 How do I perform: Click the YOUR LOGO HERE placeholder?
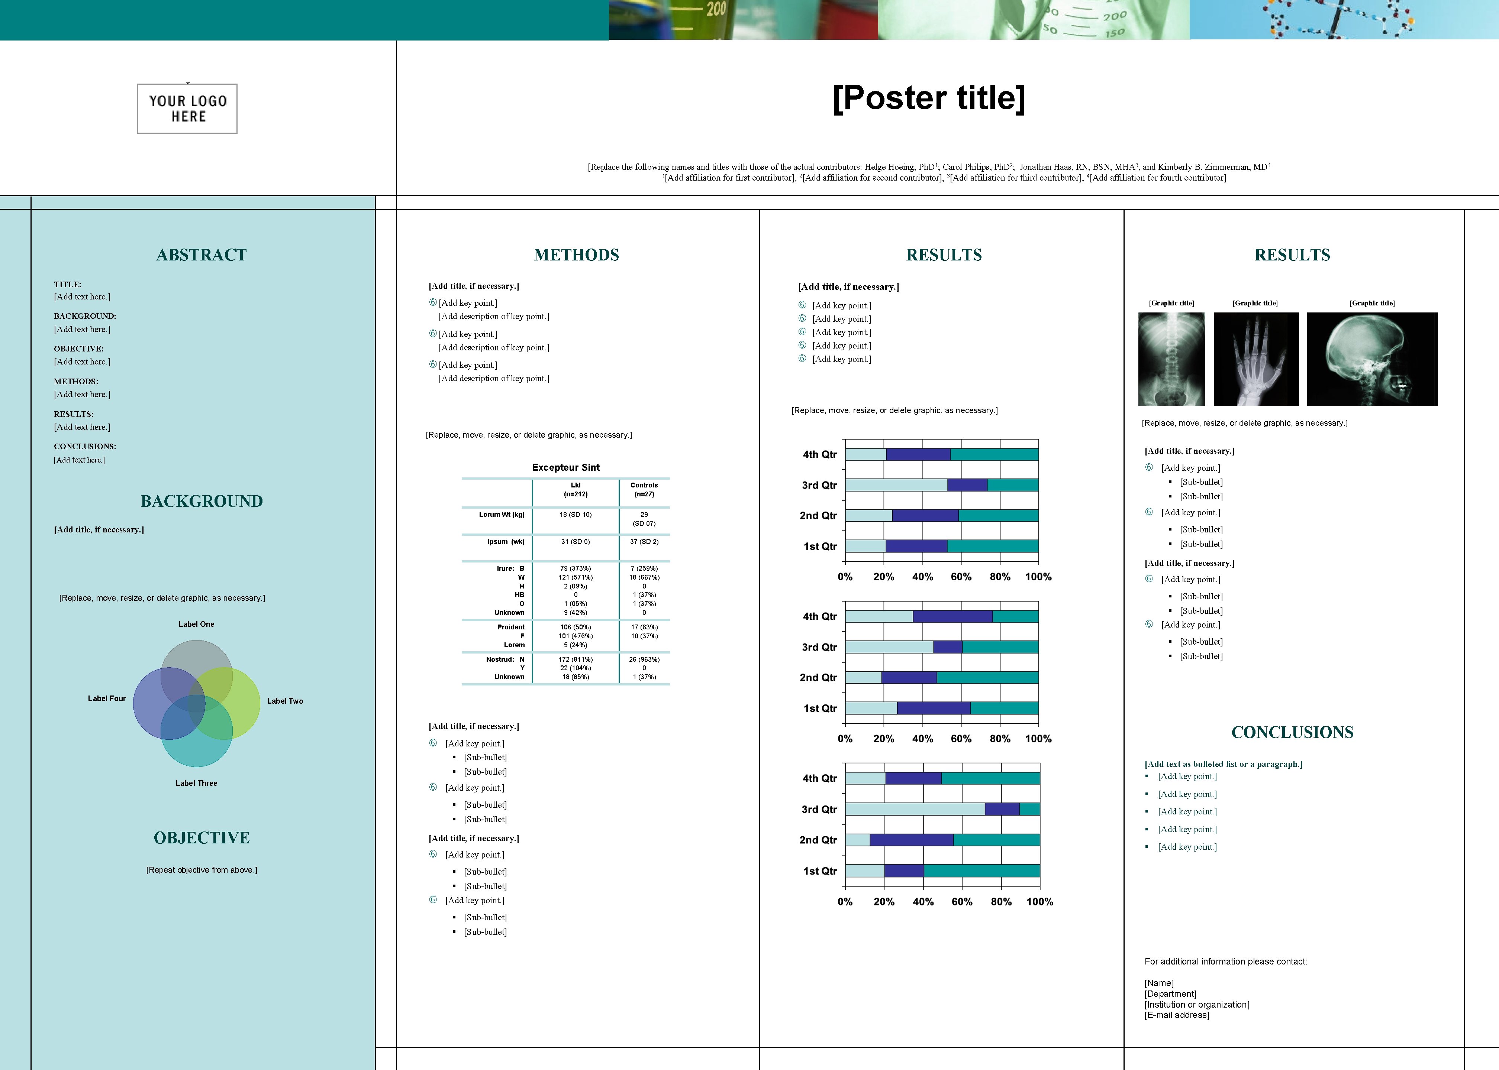(187, 109)
